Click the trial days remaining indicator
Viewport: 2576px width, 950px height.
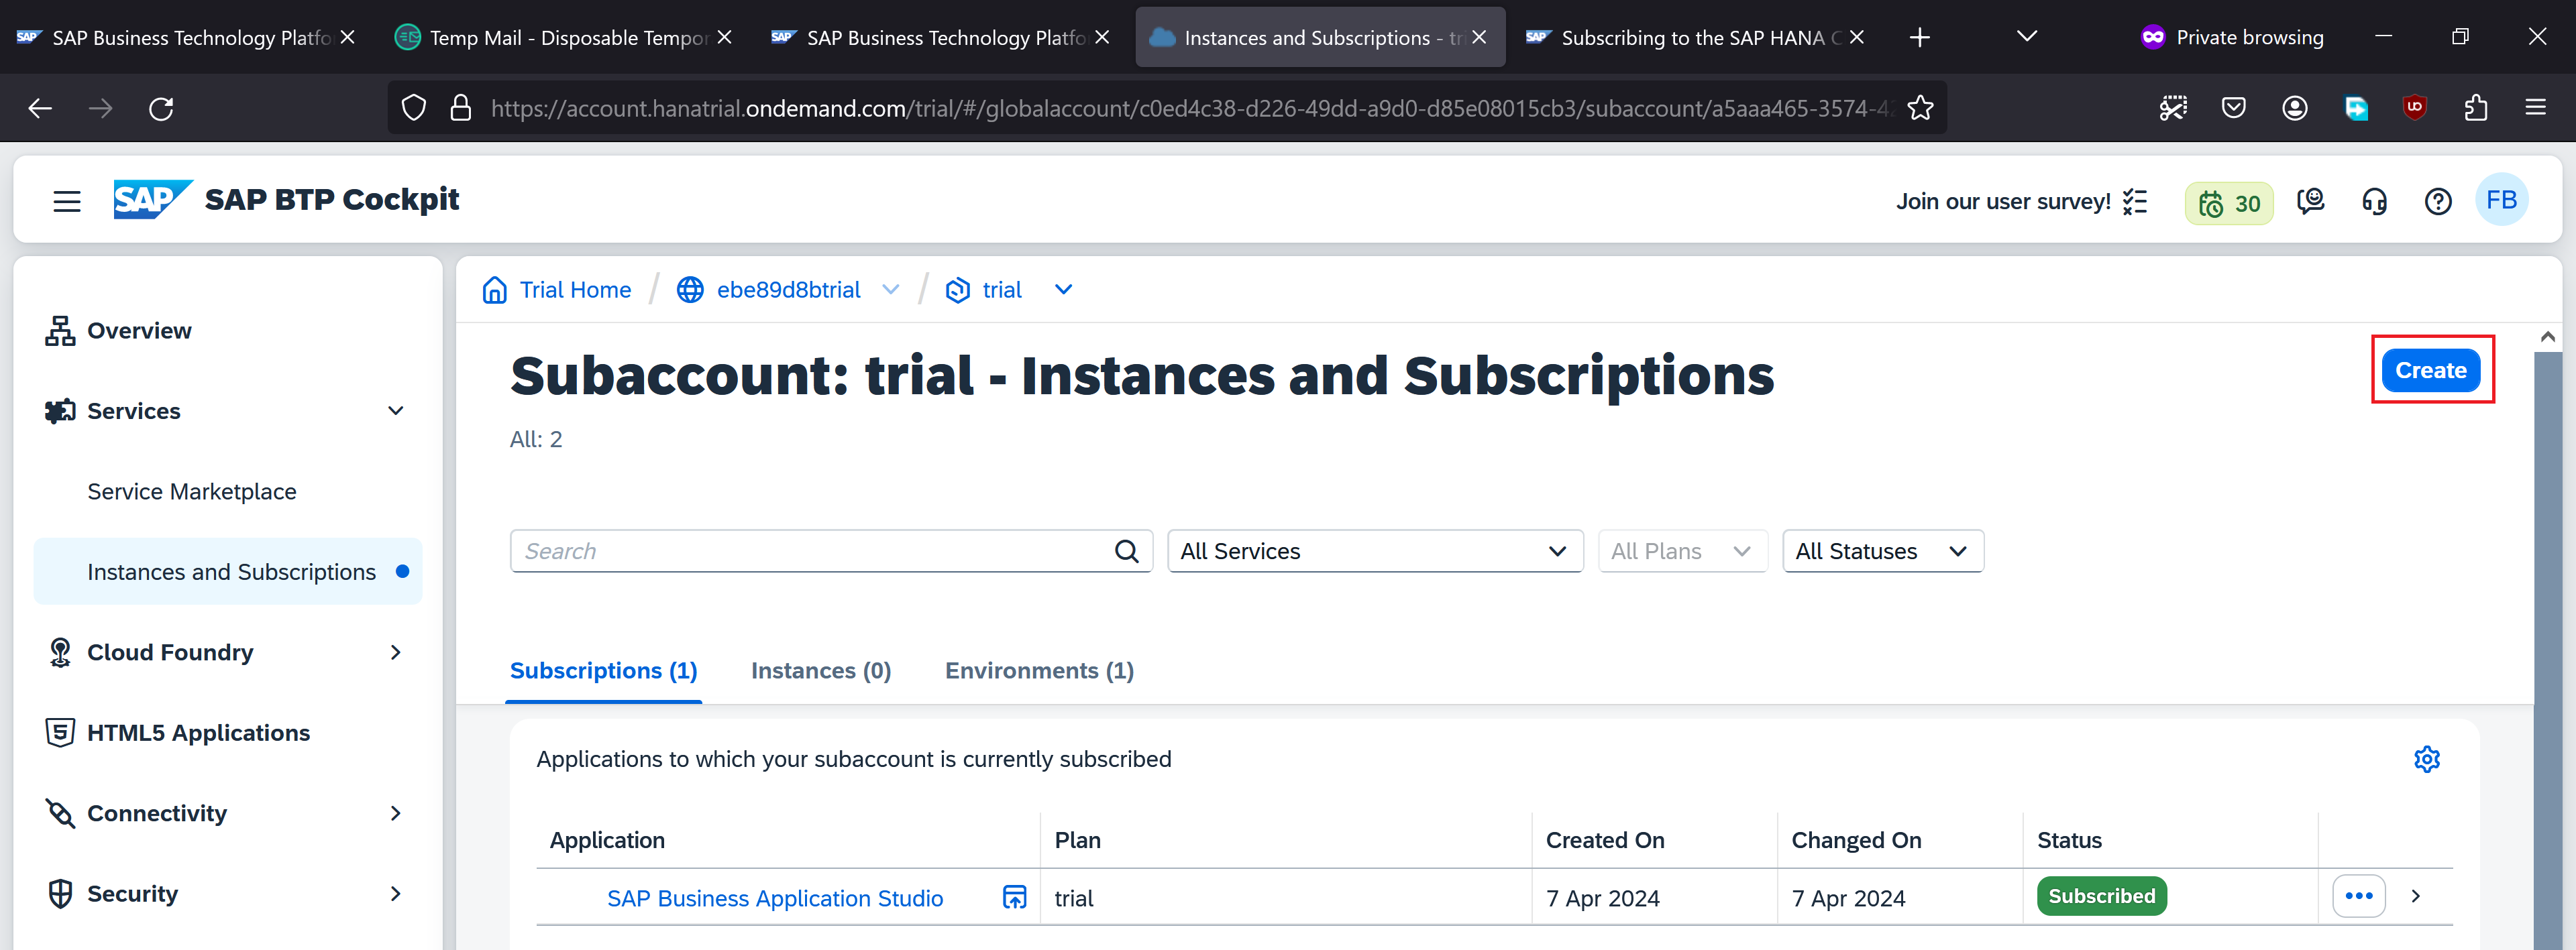[2228, 204]
